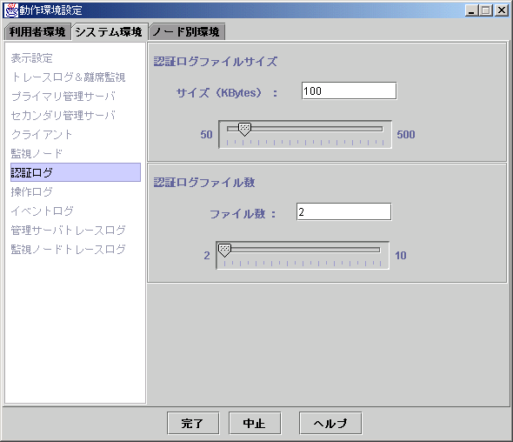
Task: Select the システム環境 tab
Action: click(110, 32)
